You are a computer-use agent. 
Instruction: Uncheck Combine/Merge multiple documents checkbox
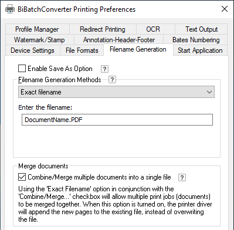tap(22, 177)
